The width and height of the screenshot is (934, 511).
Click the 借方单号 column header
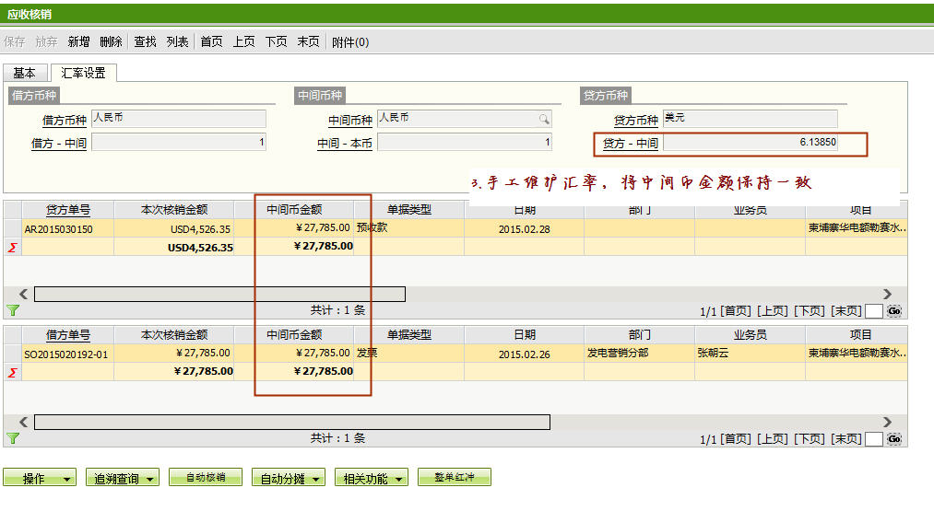coord(68,335)
